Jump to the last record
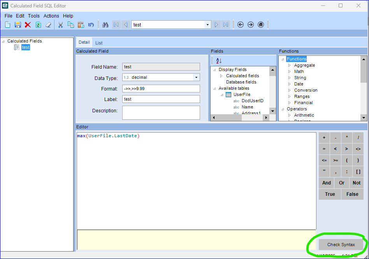This screenshot has height=259, width=369. [x=226, y=25]
